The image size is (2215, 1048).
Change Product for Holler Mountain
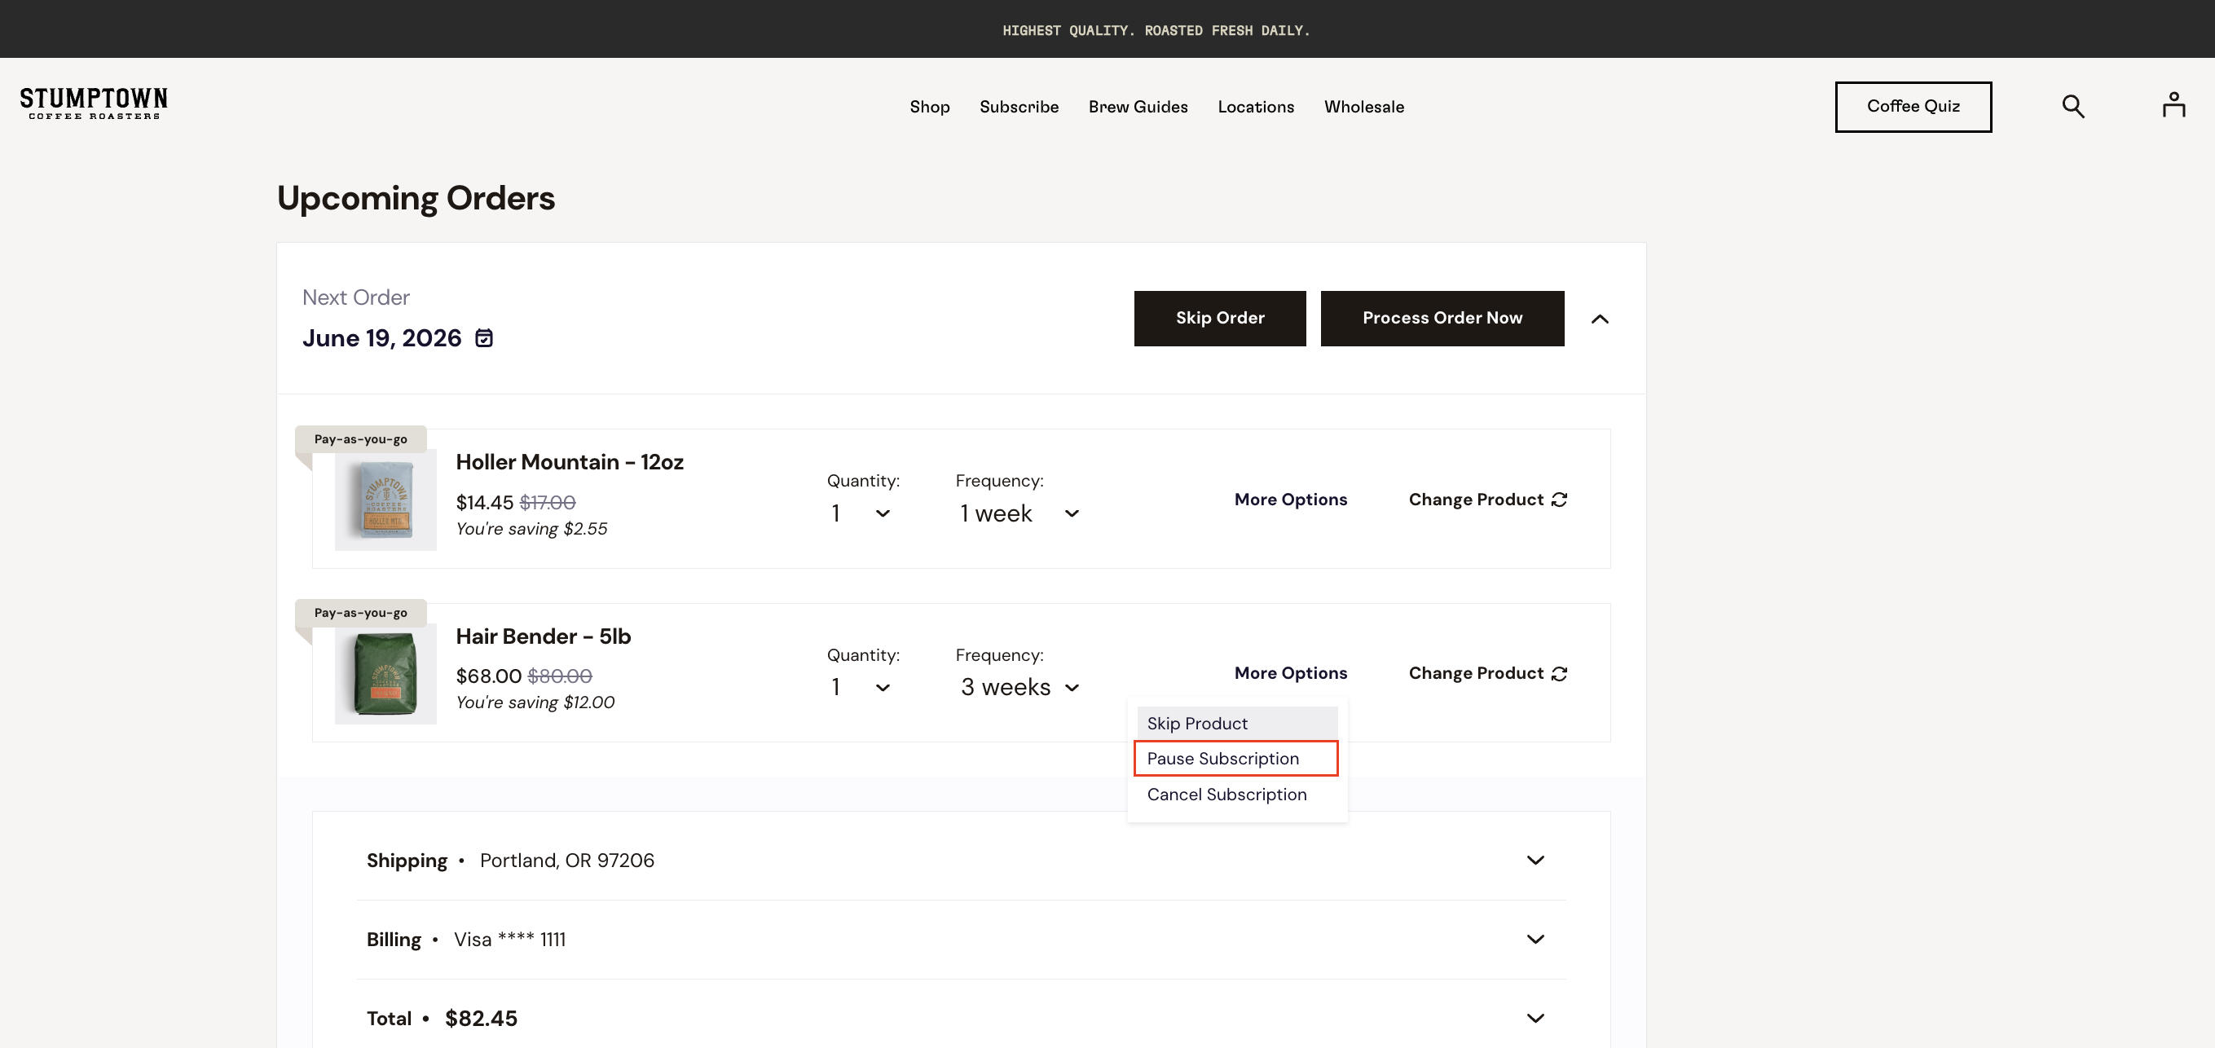(1487, 500)
